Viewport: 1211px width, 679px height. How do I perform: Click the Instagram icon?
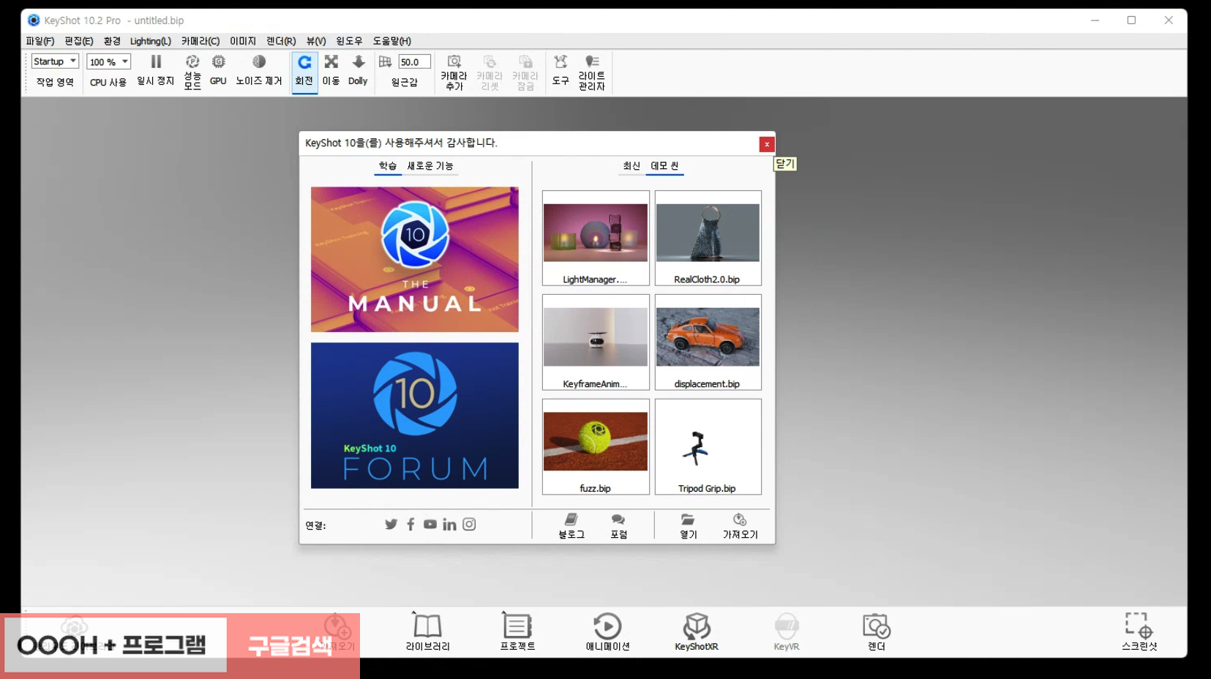(x=469, y=524)
